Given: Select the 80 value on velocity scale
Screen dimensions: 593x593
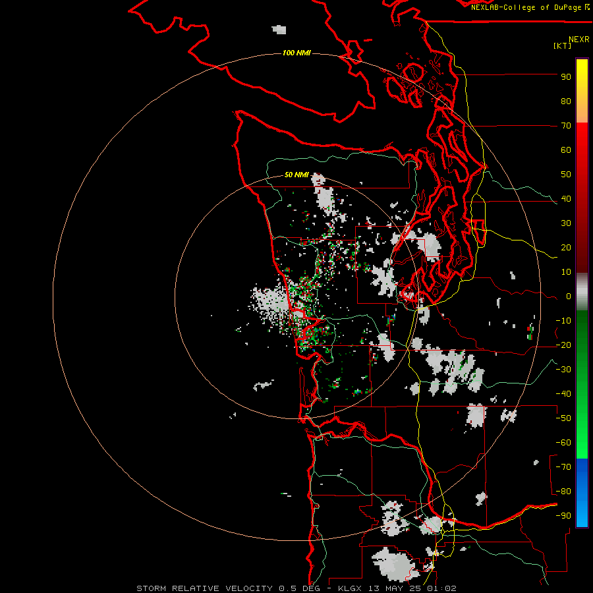Looking at the screenshot, I should coord(566,101).
